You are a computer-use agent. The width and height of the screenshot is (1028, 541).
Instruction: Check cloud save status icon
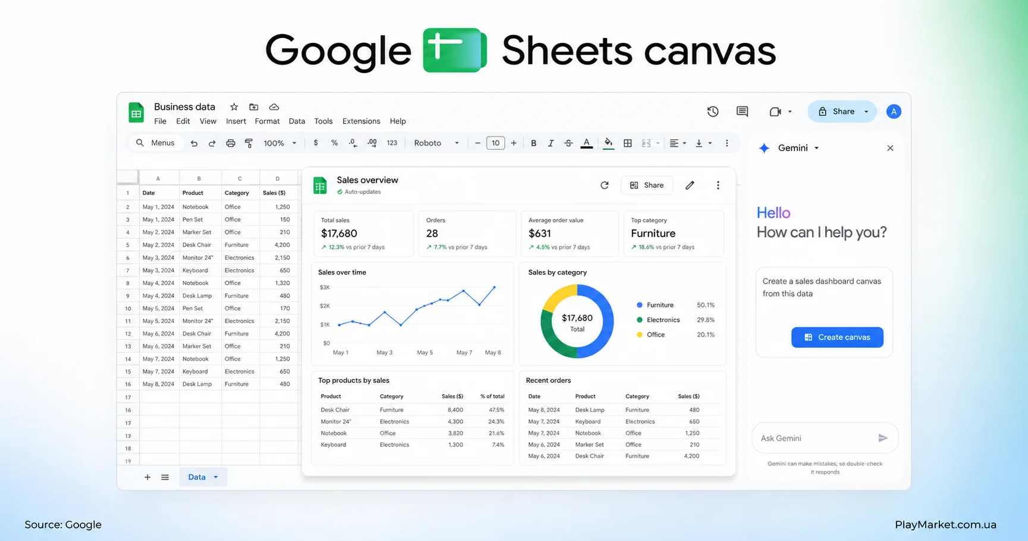click(274, 107)
